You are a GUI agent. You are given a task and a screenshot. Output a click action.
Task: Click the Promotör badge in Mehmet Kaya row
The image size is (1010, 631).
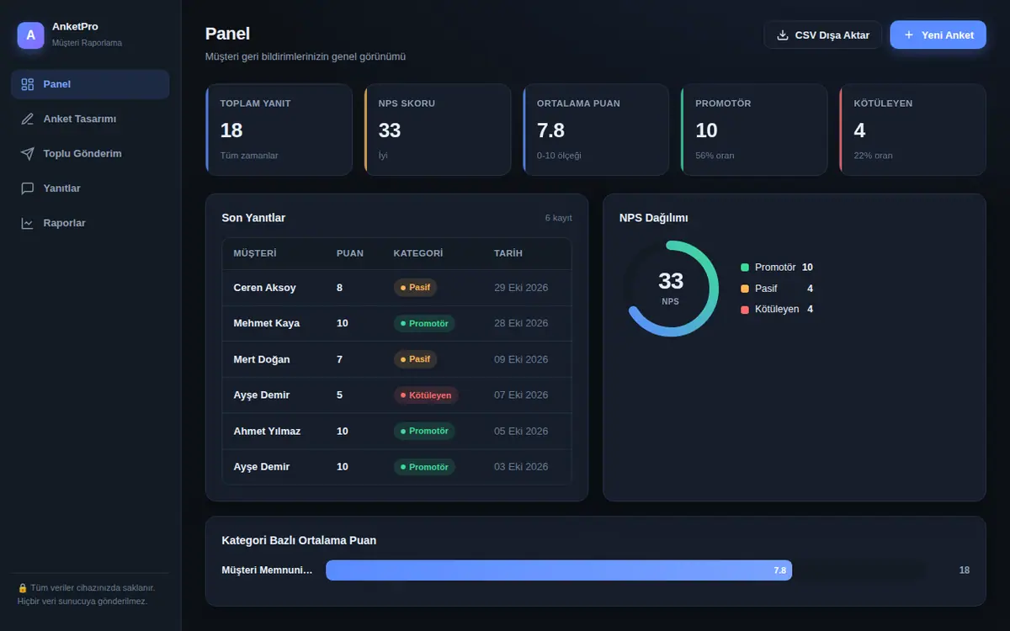(x=424, y=323)
